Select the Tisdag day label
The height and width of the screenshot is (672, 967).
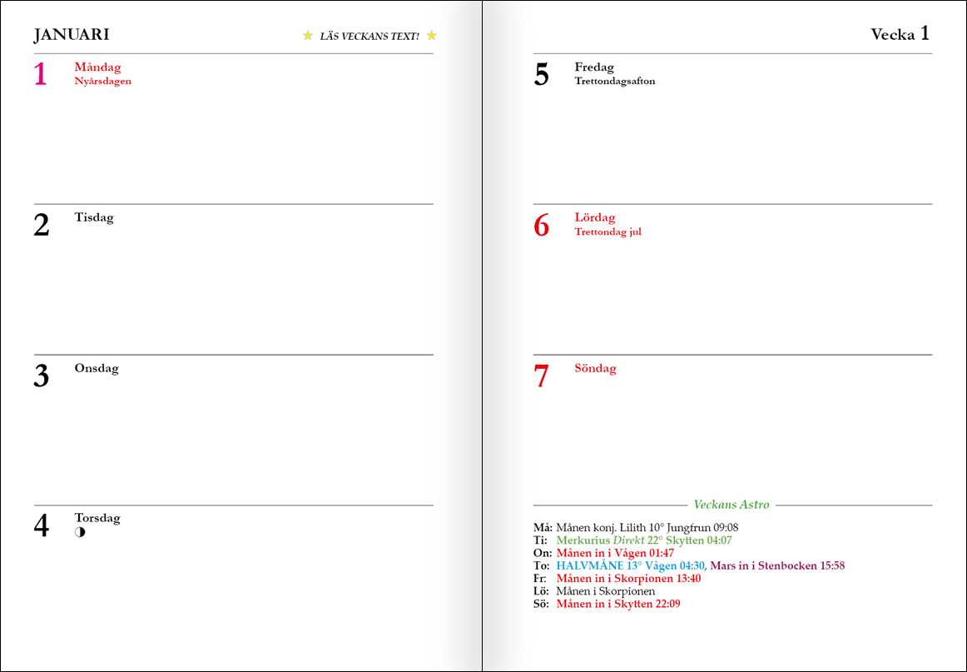pos(94,217)
